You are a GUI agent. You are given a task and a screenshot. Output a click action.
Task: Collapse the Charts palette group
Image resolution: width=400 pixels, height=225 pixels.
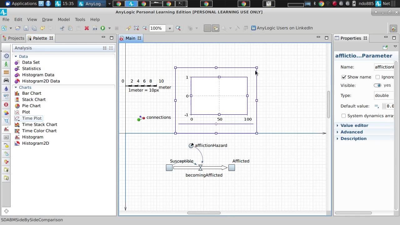[x=16, y=87]
